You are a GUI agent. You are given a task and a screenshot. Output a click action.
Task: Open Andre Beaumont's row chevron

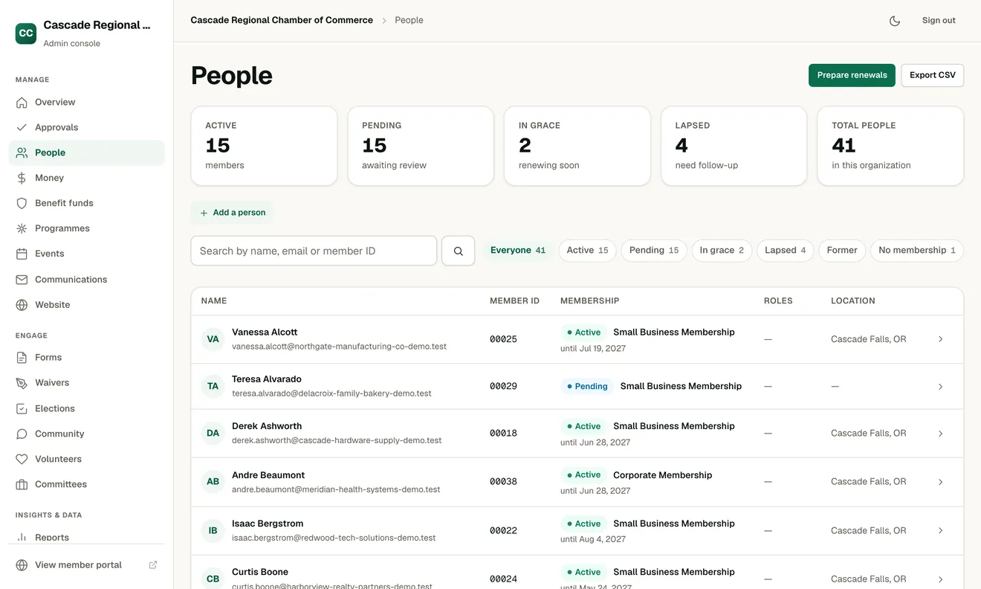(x=940, y=482)
